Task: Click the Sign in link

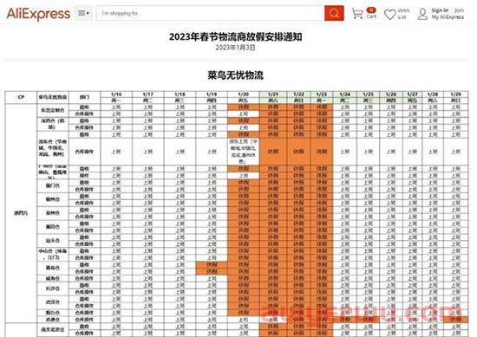Action: tap(440, 10)
